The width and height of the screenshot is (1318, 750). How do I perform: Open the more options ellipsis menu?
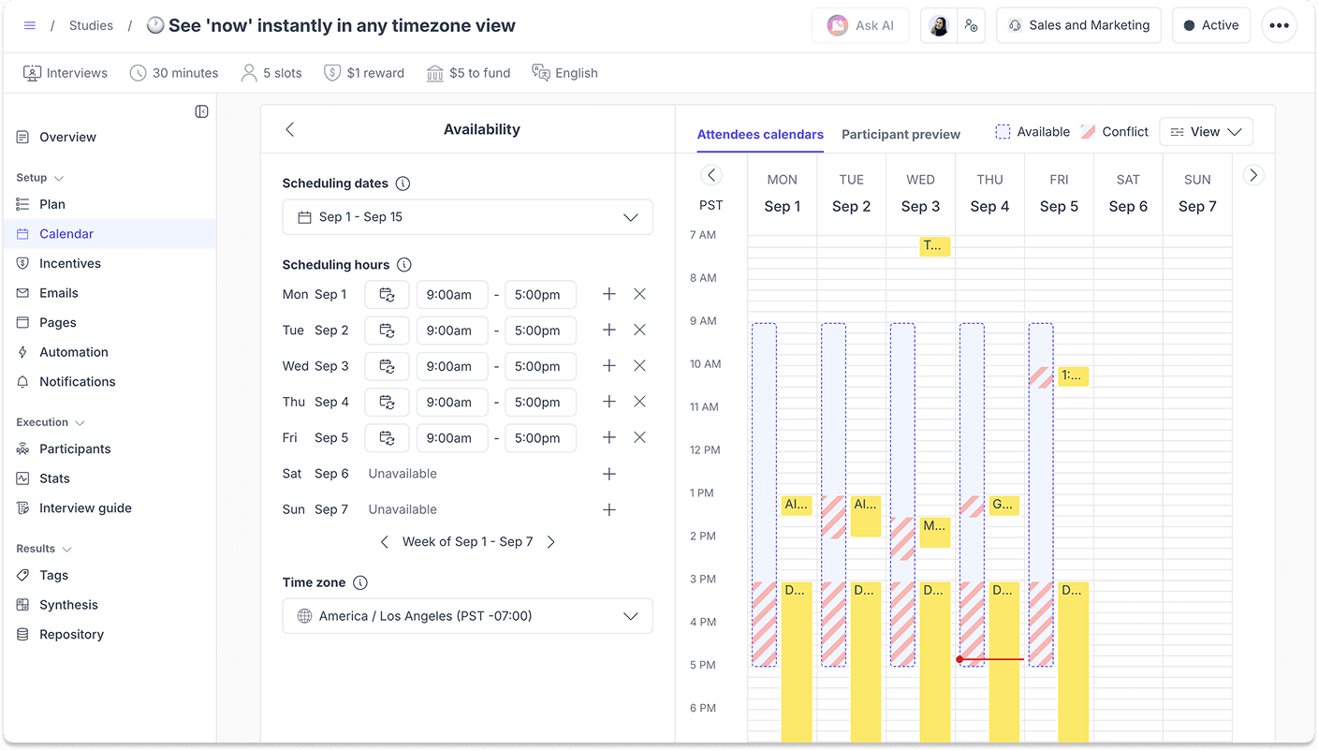pos(1280,25)
